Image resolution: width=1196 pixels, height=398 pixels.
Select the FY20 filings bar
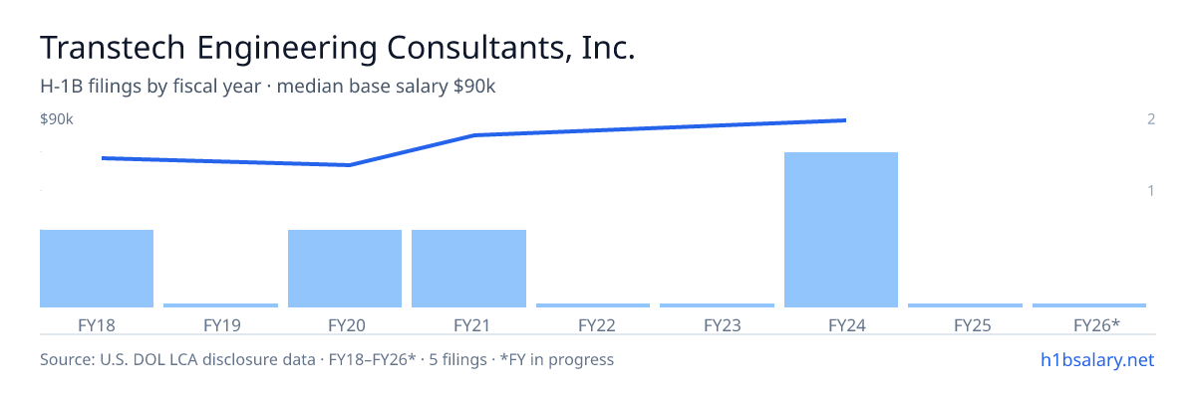click(x=345, y=269)
